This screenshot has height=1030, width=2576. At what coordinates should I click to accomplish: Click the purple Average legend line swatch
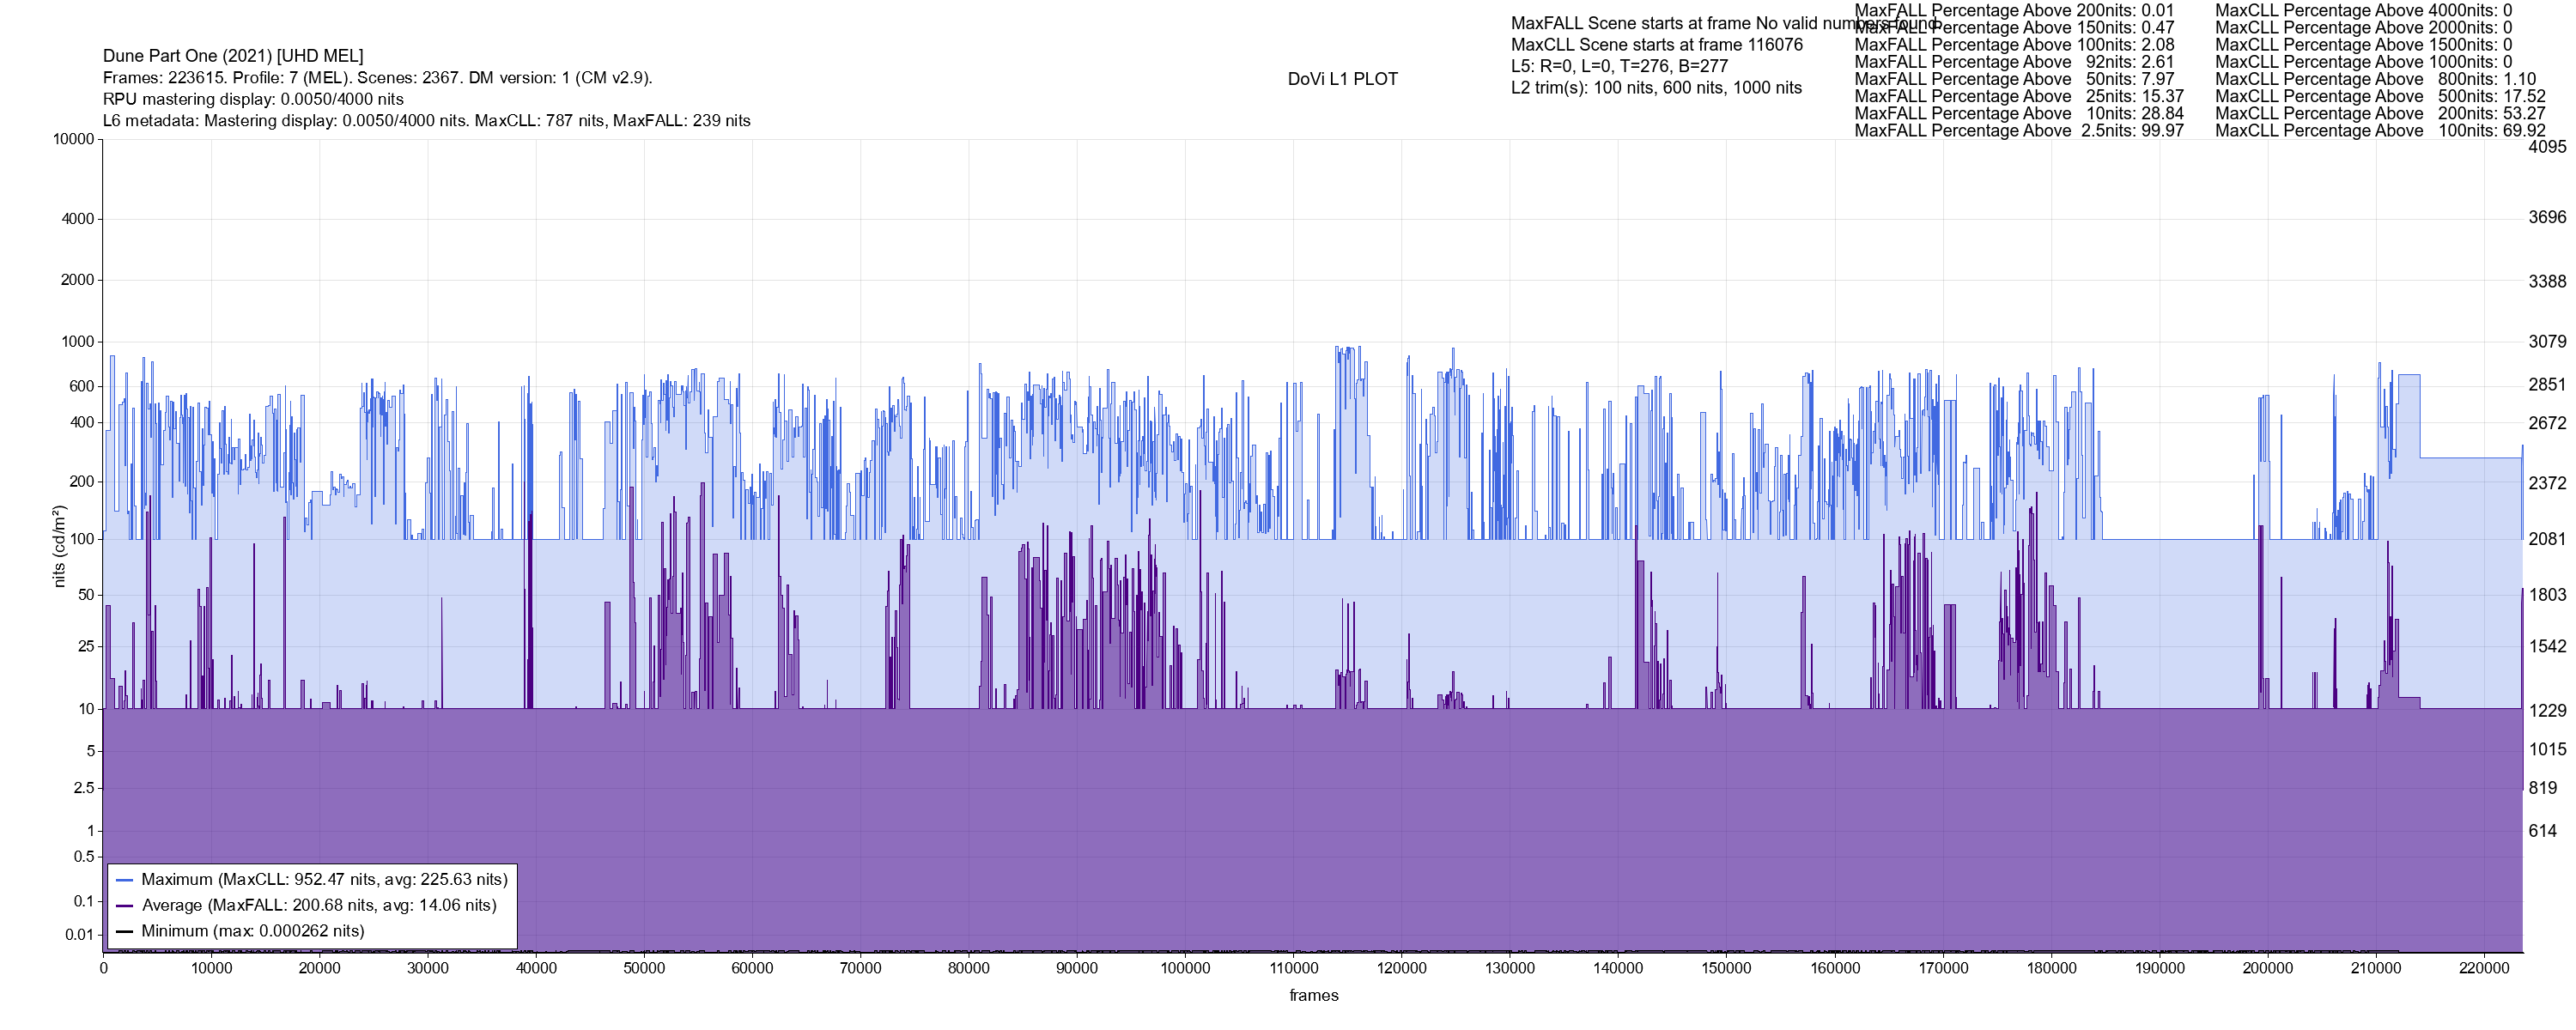point(125,906)
